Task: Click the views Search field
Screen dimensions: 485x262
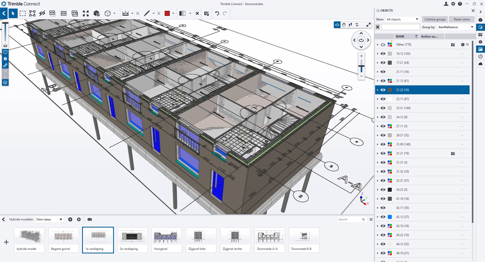Action: click(x=352, y=219)
